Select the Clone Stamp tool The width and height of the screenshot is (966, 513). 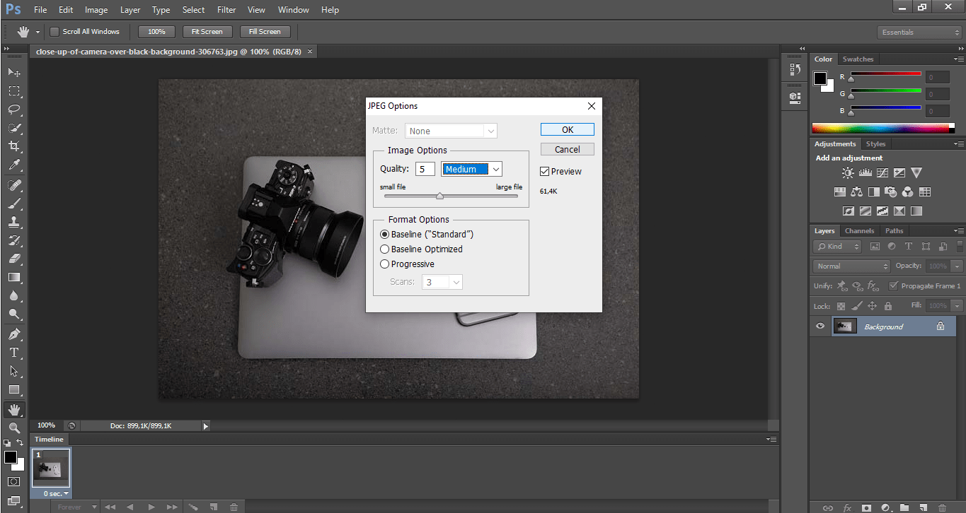(14, 220)
